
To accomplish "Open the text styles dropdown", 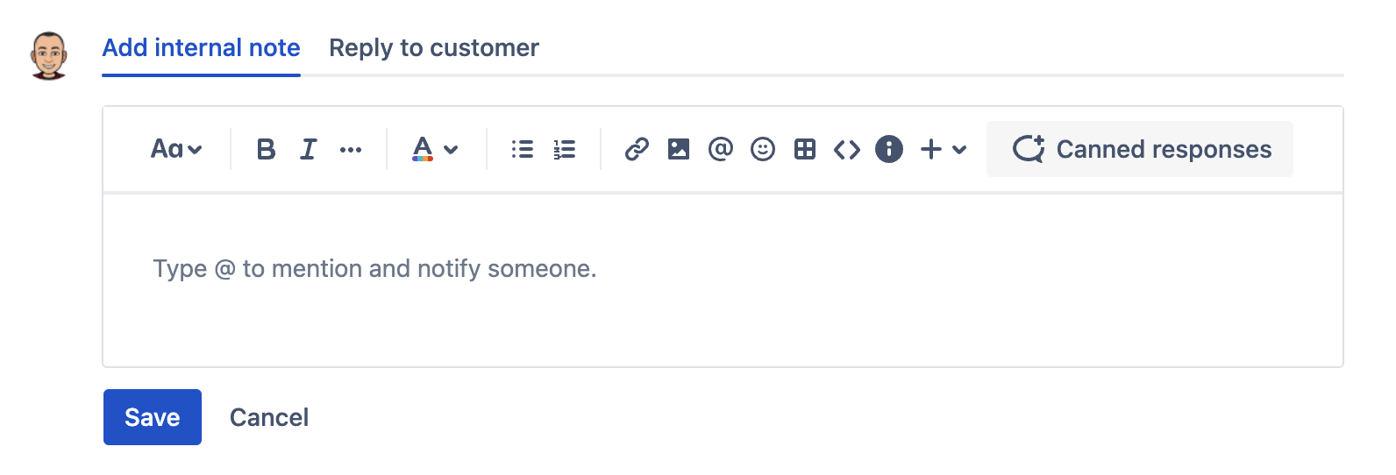I will (x=176, y=150).
